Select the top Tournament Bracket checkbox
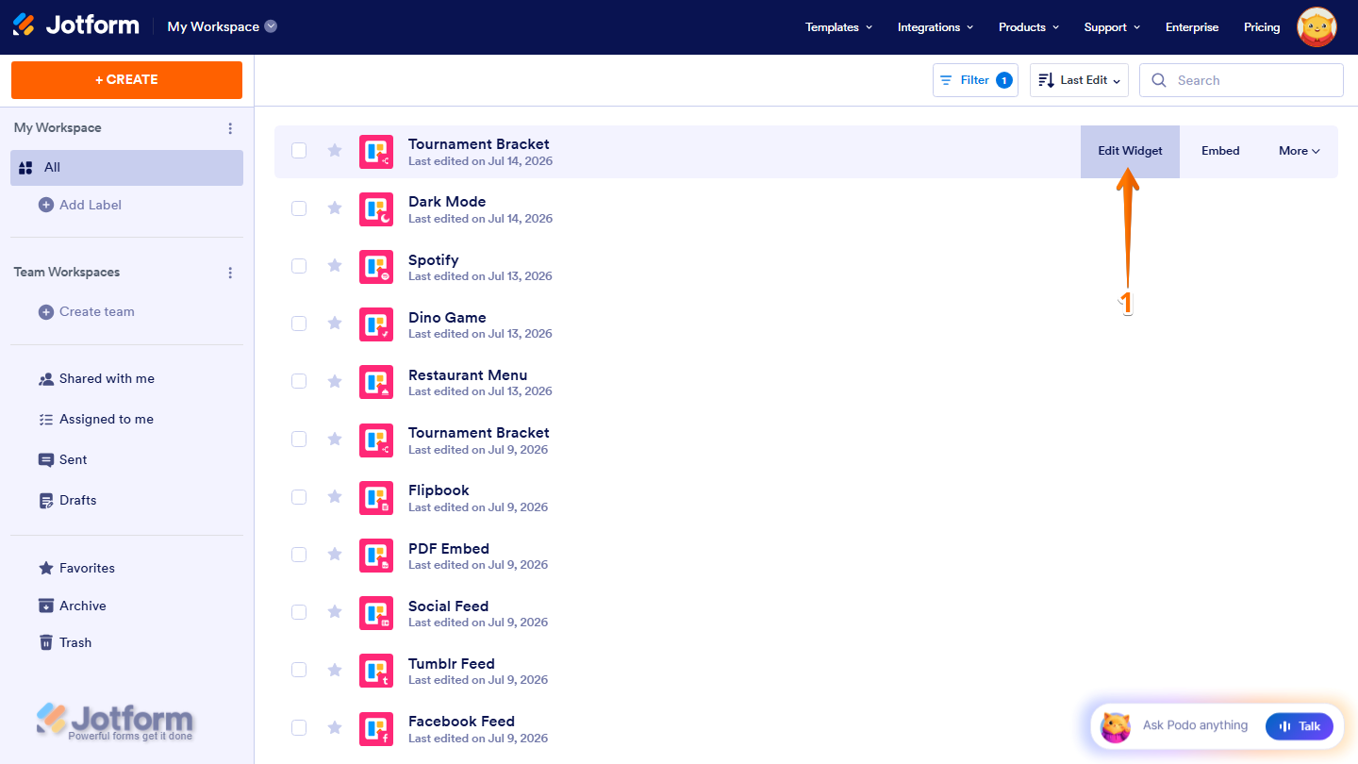The width and height of the screenshot is (1358, 764). pyautogui.click(x=299, y=150)
